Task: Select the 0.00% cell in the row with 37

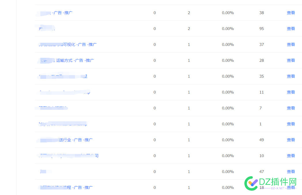Action: click(228, 44)
